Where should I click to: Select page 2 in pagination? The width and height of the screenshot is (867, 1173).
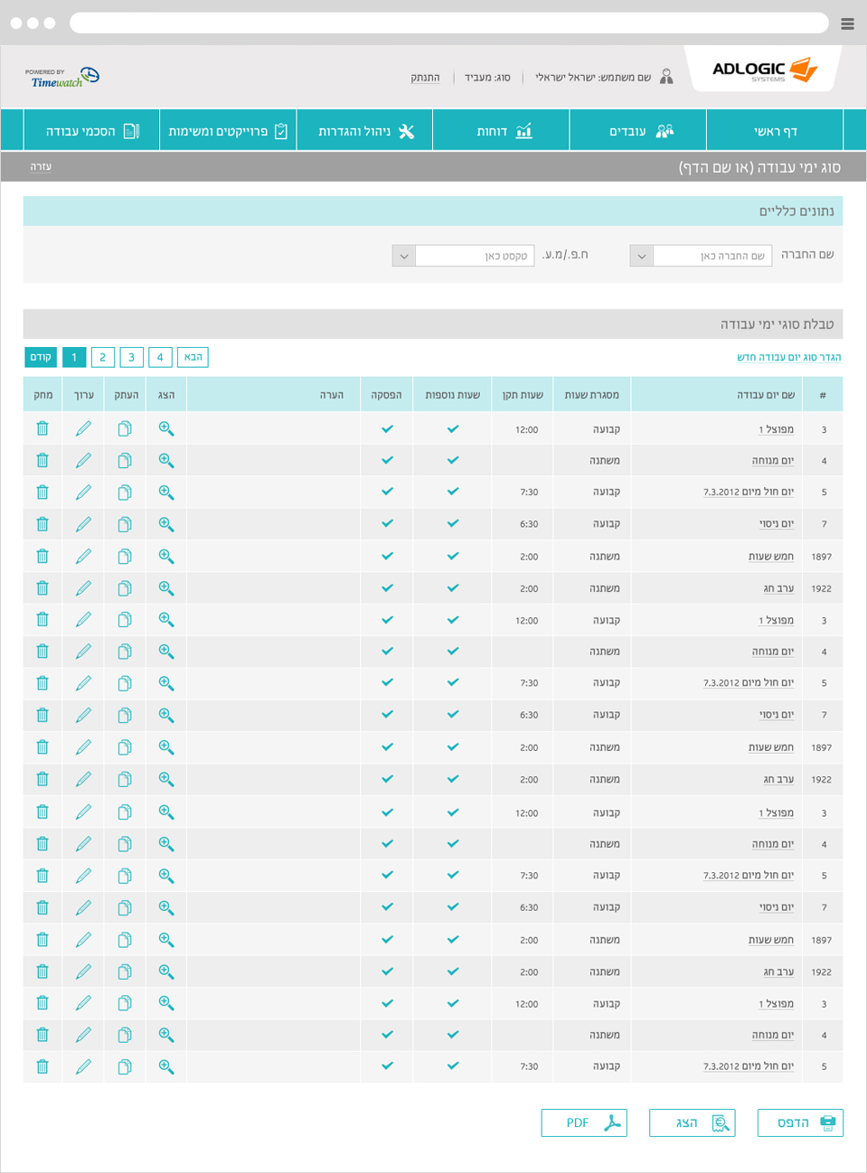coord(103,357)
